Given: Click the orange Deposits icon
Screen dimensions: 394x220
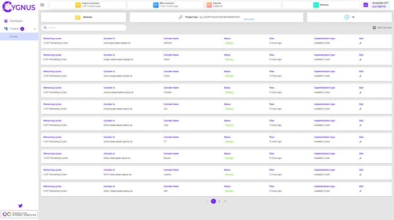Looking at the screenshot, I should [x=209, y=5].
